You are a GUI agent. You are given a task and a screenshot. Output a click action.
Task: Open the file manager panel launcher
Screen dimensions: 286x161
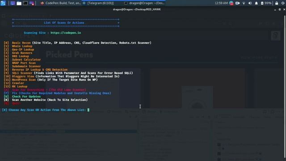pyautogui.click(x=19, y=3)
